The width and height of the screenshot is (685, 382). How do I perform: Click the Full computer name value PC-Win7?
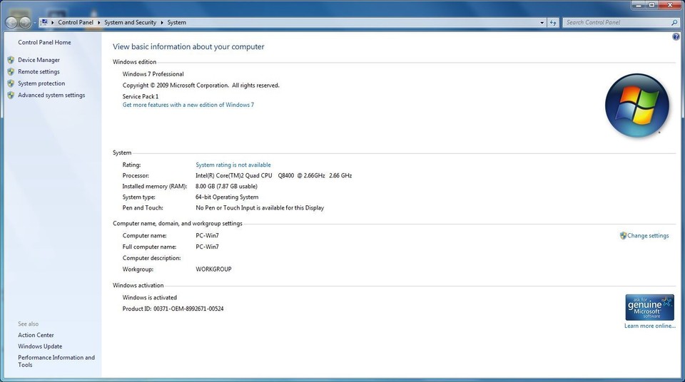[x=207, y=247]
